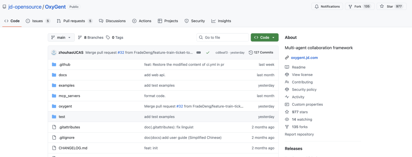412x157 pixels.
Task: Click the Notifications bell icon
Action: click(317, 6)
